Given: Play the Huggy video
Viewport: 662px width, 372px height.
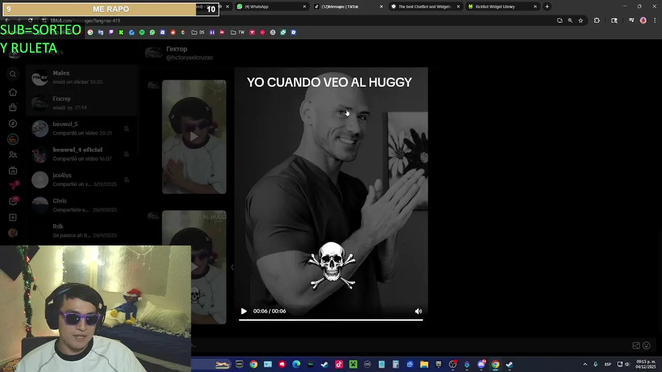Looking at the screenshot, I should coord(244,311).
